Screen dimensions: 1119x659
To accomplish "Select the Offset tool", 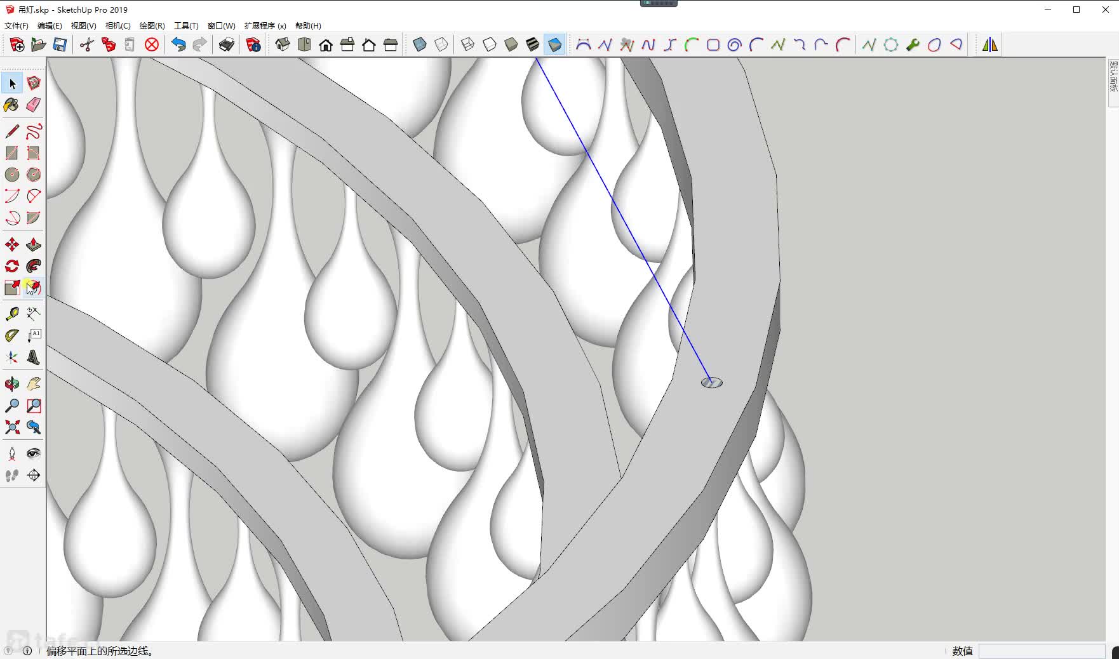I will (34, 288).
